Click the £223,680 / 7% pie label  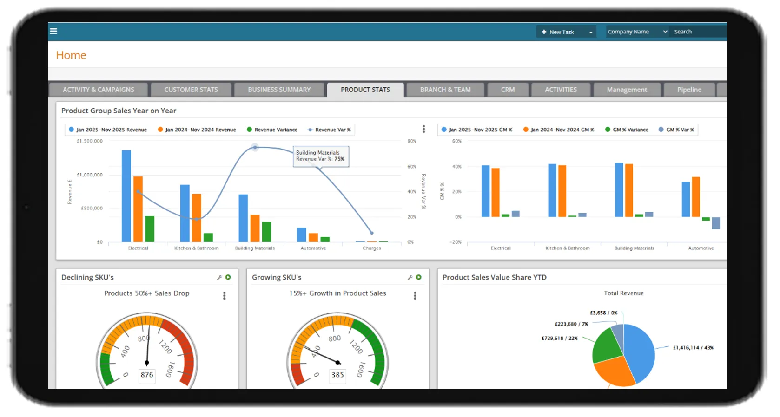point(571,324)
